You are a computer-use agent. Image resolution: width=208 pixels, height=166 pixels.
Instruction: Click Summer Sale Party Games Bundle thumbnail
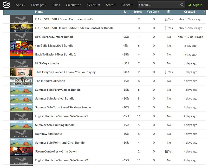[21, 90]
